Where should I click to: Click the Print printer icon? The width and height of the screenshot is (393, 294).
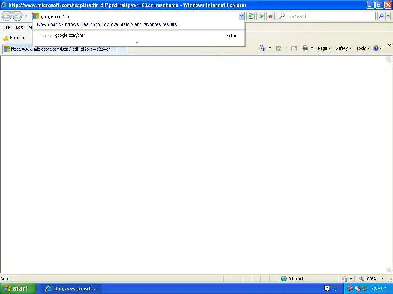click(304, 48)
